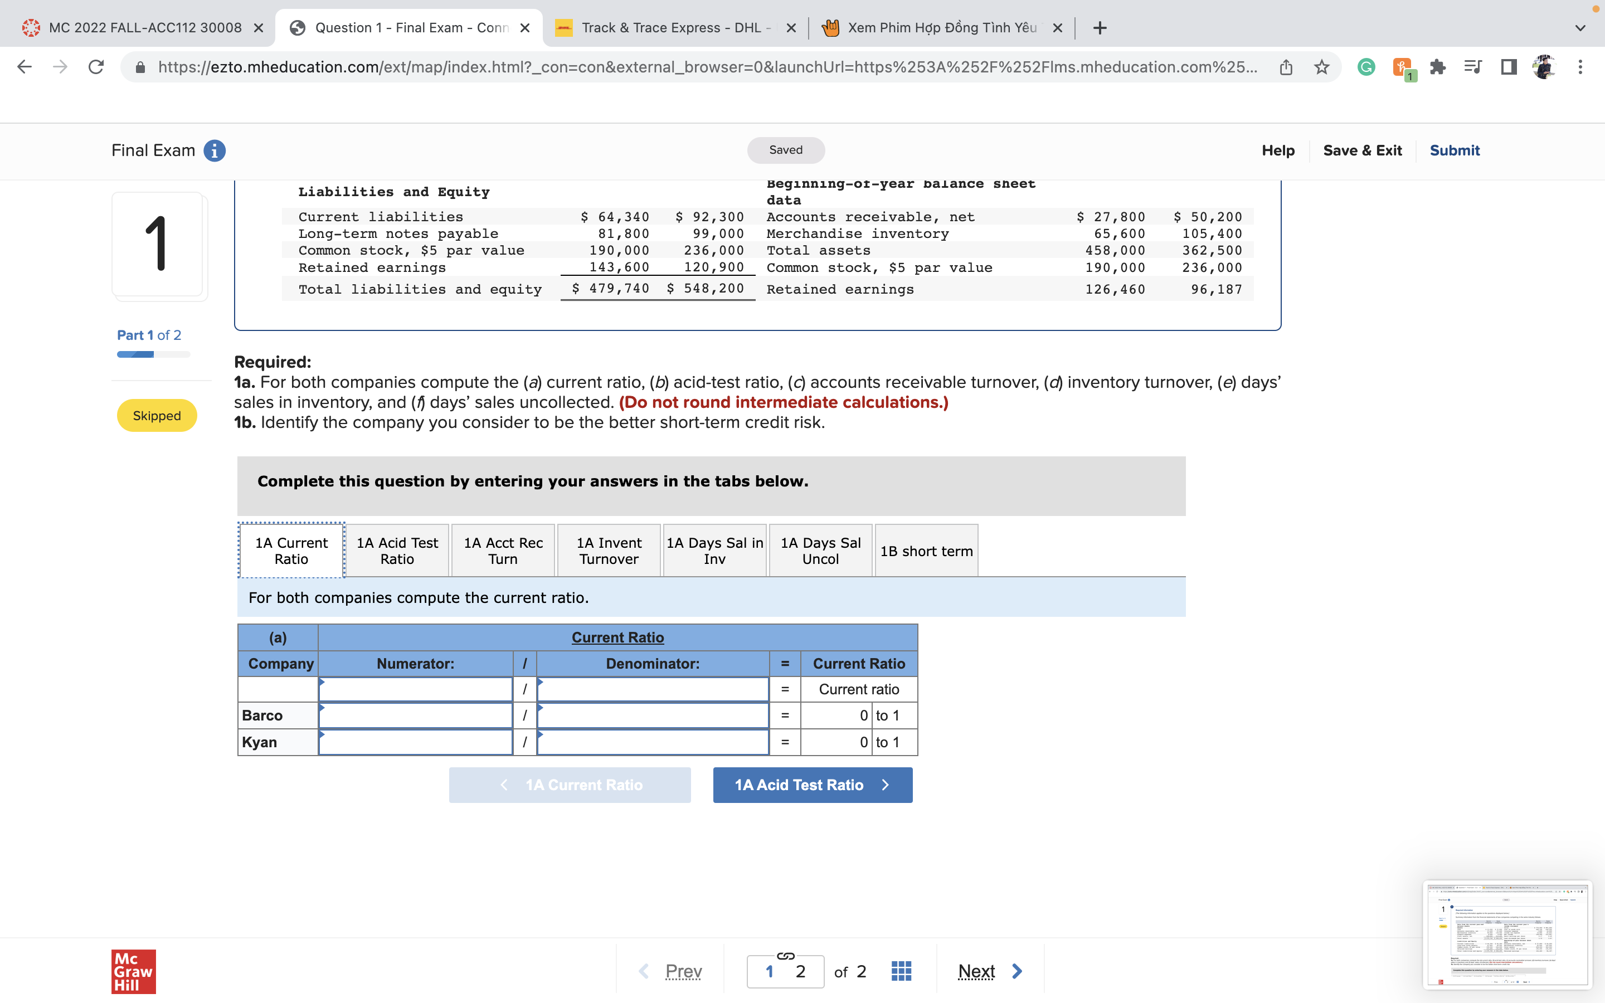The height and width of the screenshot is (1003, 1605).
Task: Open the tab search chevron at top right
Action: tap(1579, 27)
